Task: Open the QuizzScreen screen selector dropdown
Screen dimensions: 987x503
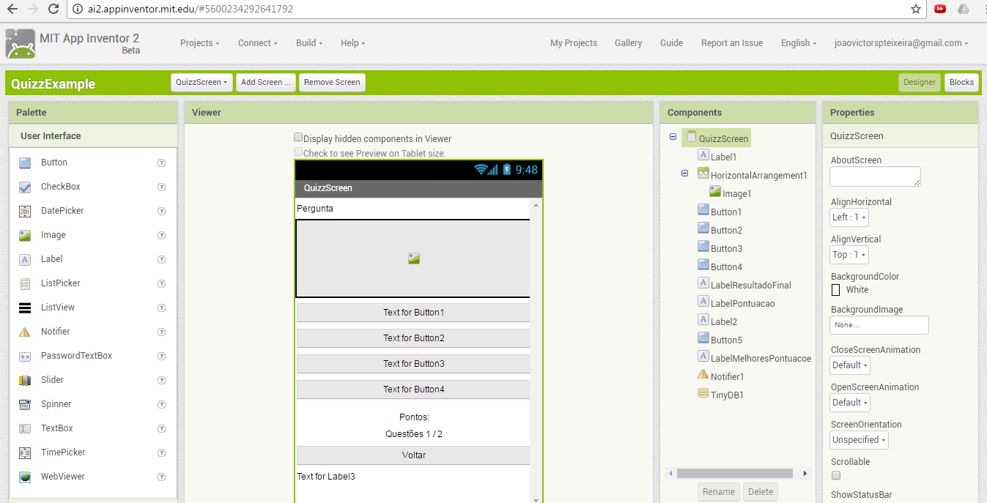Action: (x=202, y=82)
